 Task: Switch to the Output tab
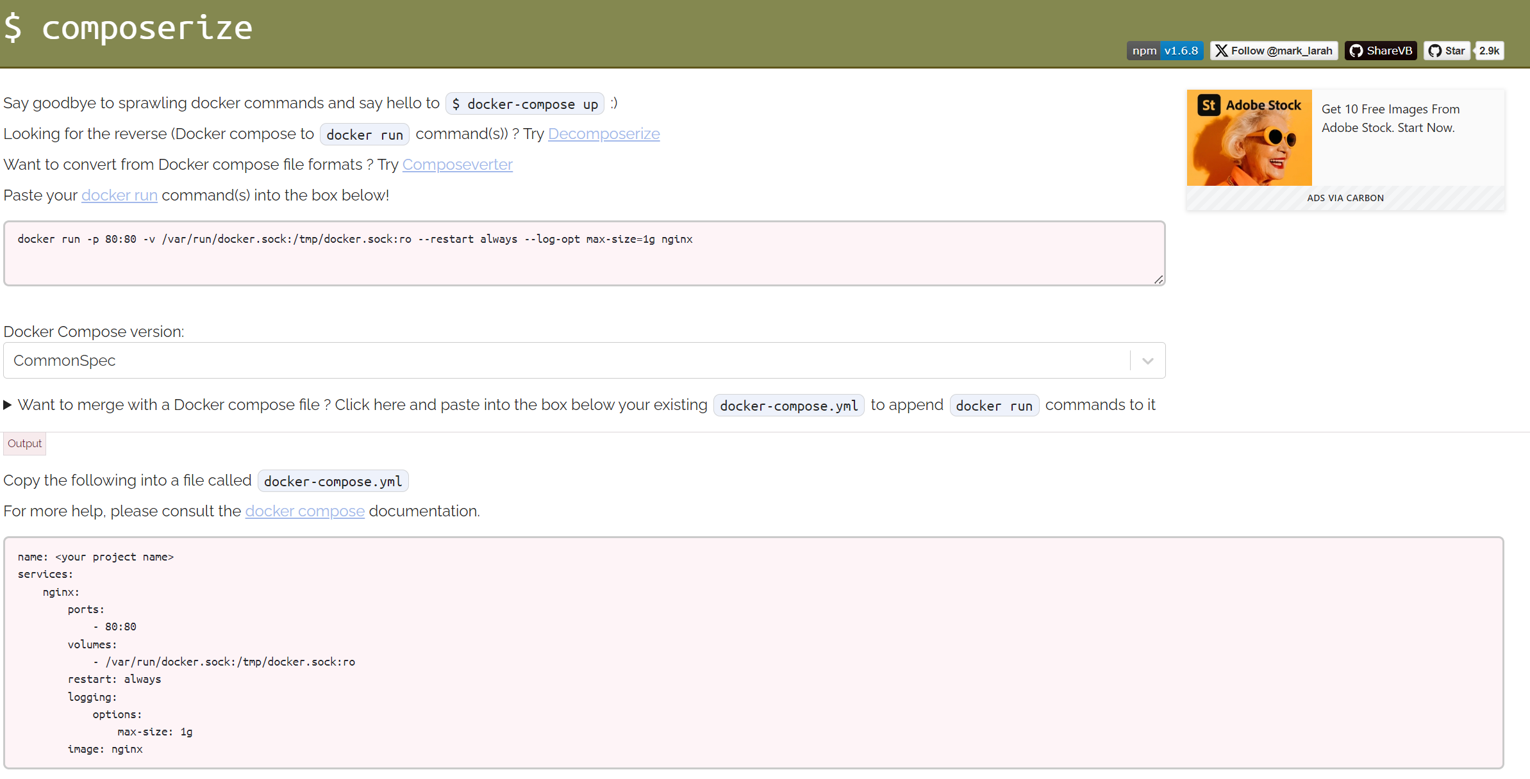(24, 443)
